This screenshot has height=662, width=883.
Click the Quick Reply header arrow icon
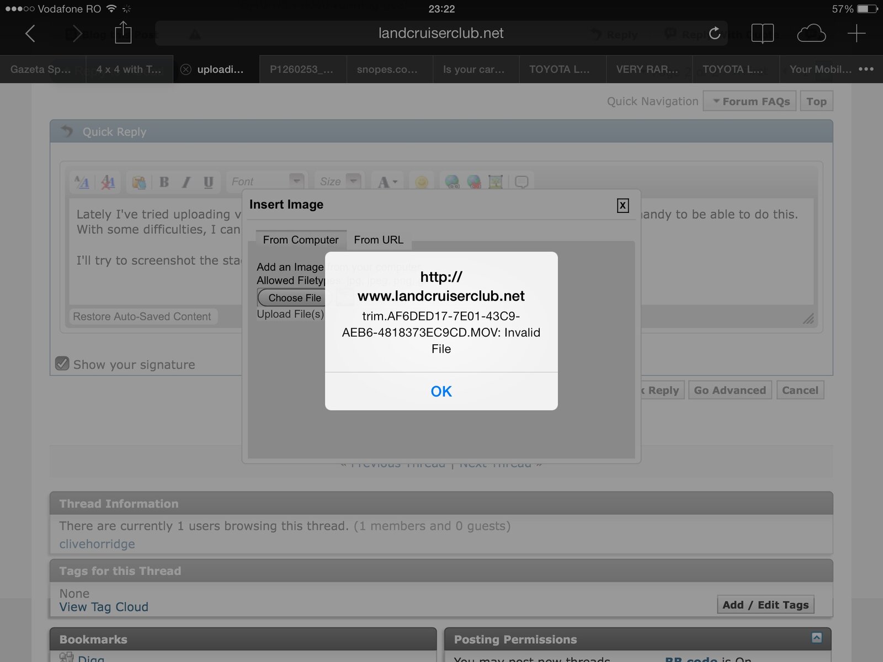click(67, 131)
